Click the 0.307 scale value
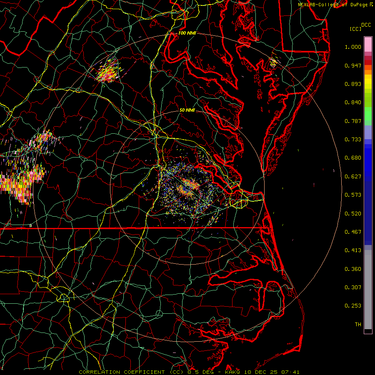This screenshot has width=375, height=375. pyautogui.click(x=353, y=287)
